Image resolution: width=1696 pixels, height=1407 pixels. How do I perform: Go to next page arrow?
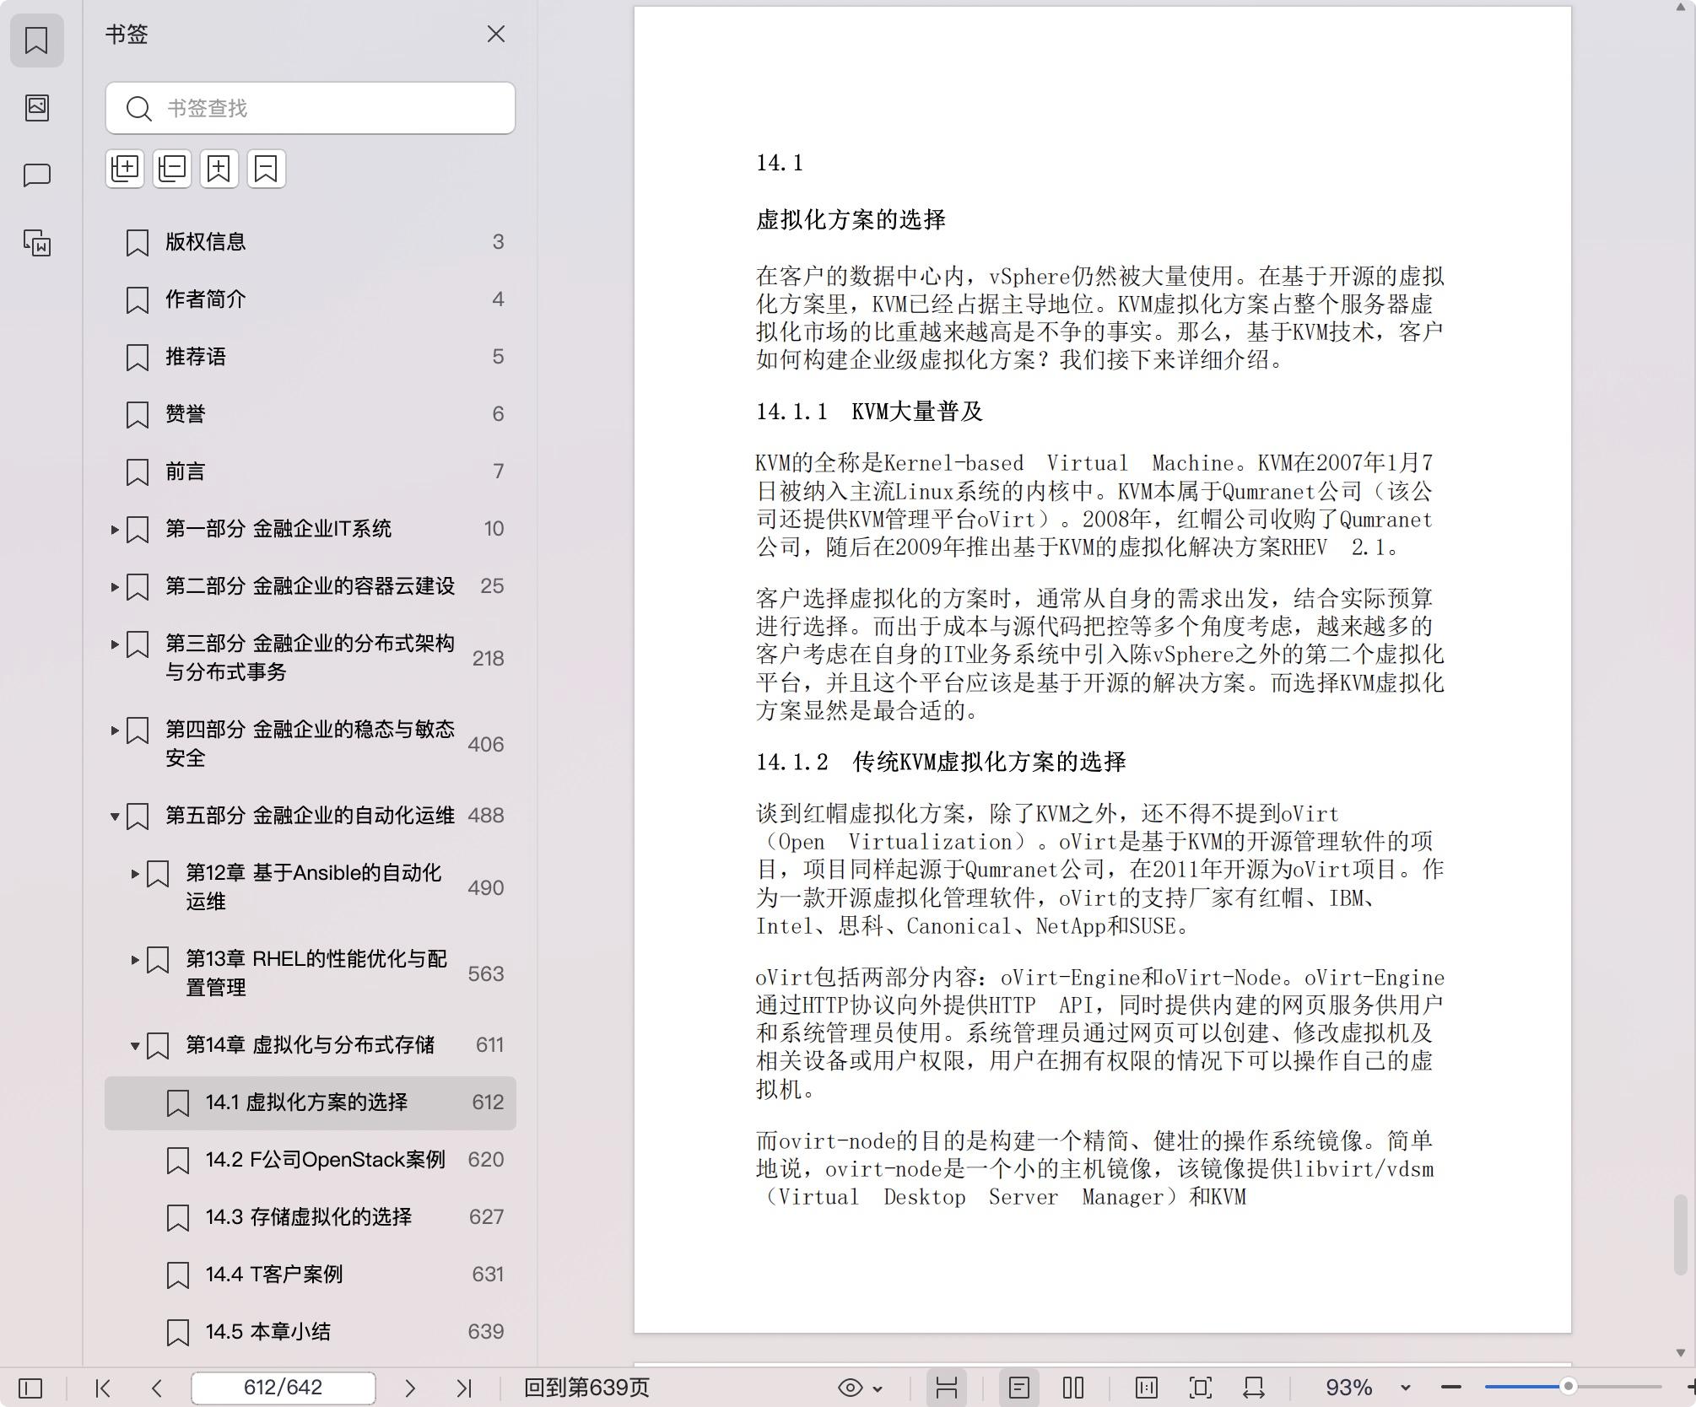(410, 1388)
